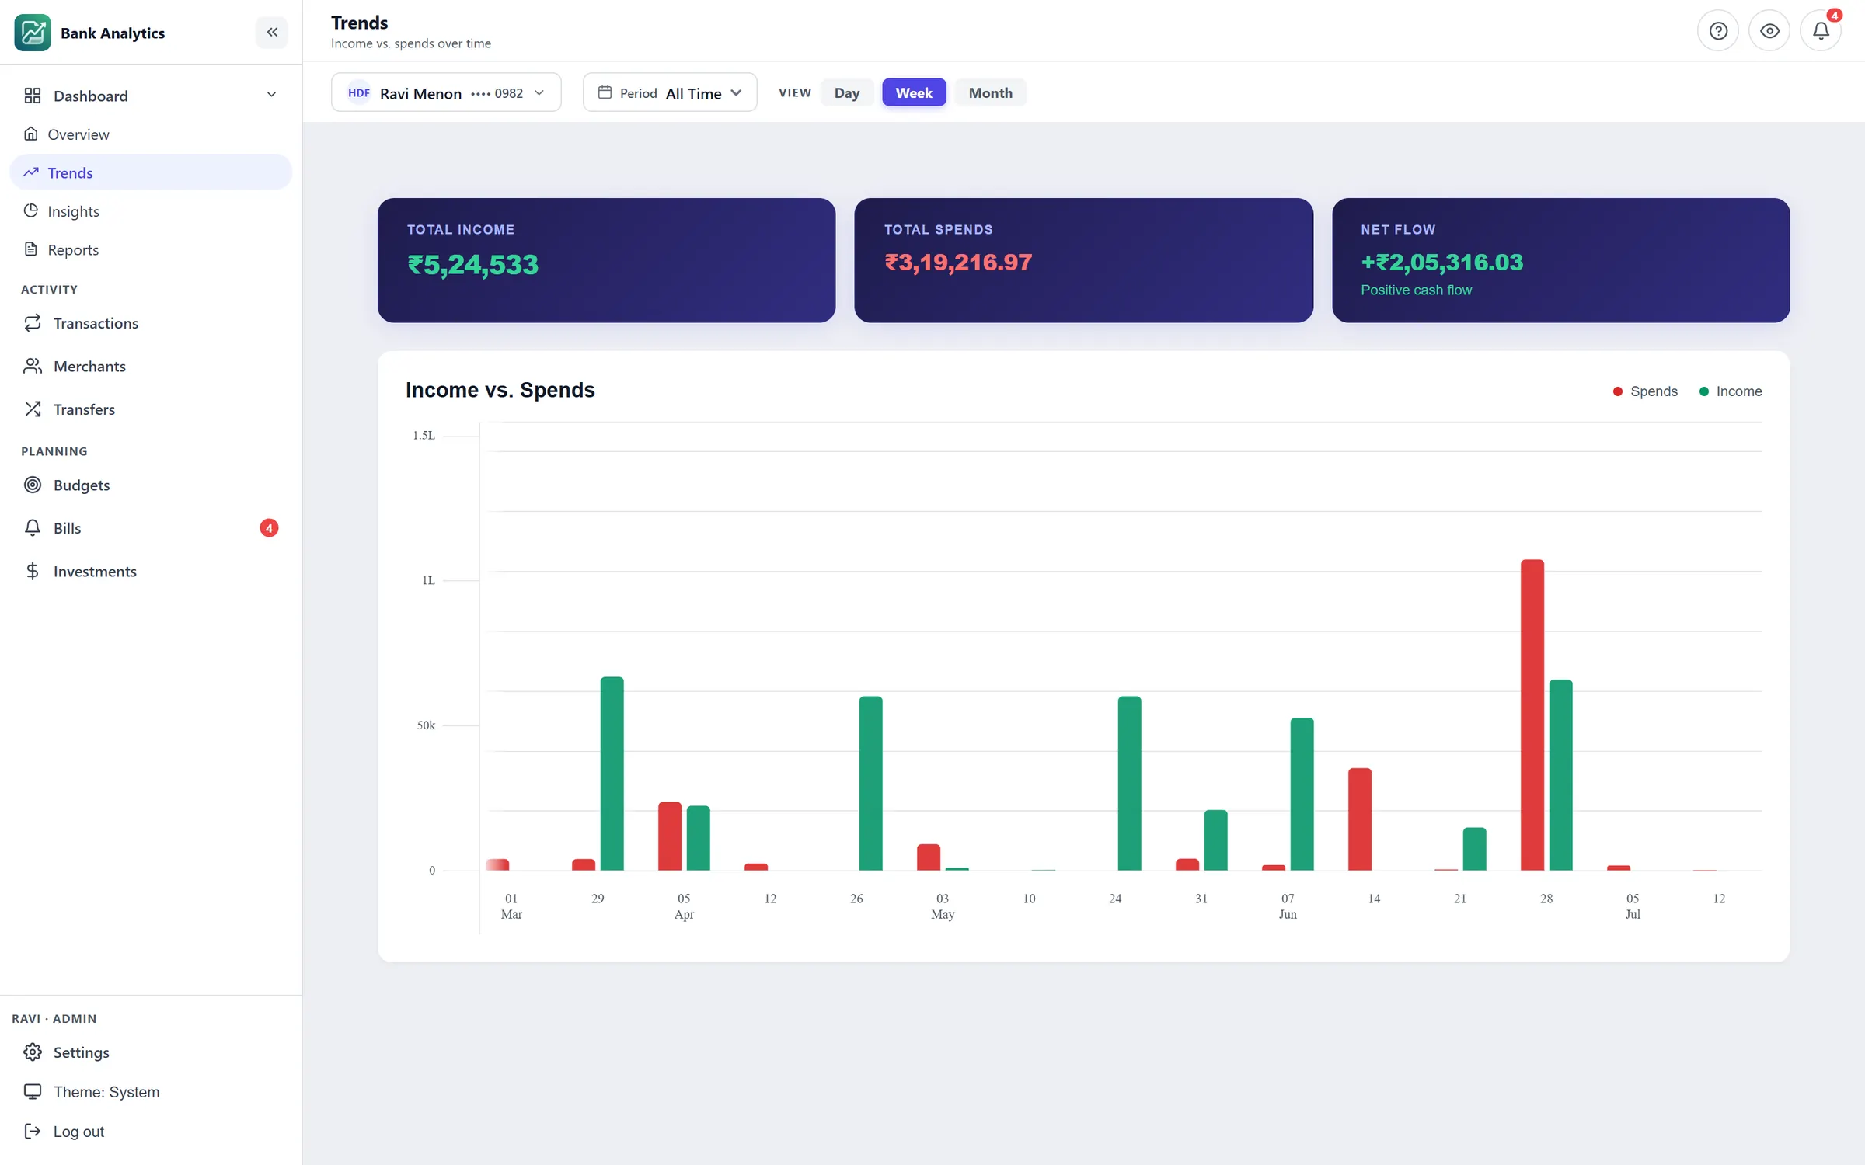The image size is (1865, 1165).
Task: Open the notifications bell icon
Action: tap(1821, 31)
